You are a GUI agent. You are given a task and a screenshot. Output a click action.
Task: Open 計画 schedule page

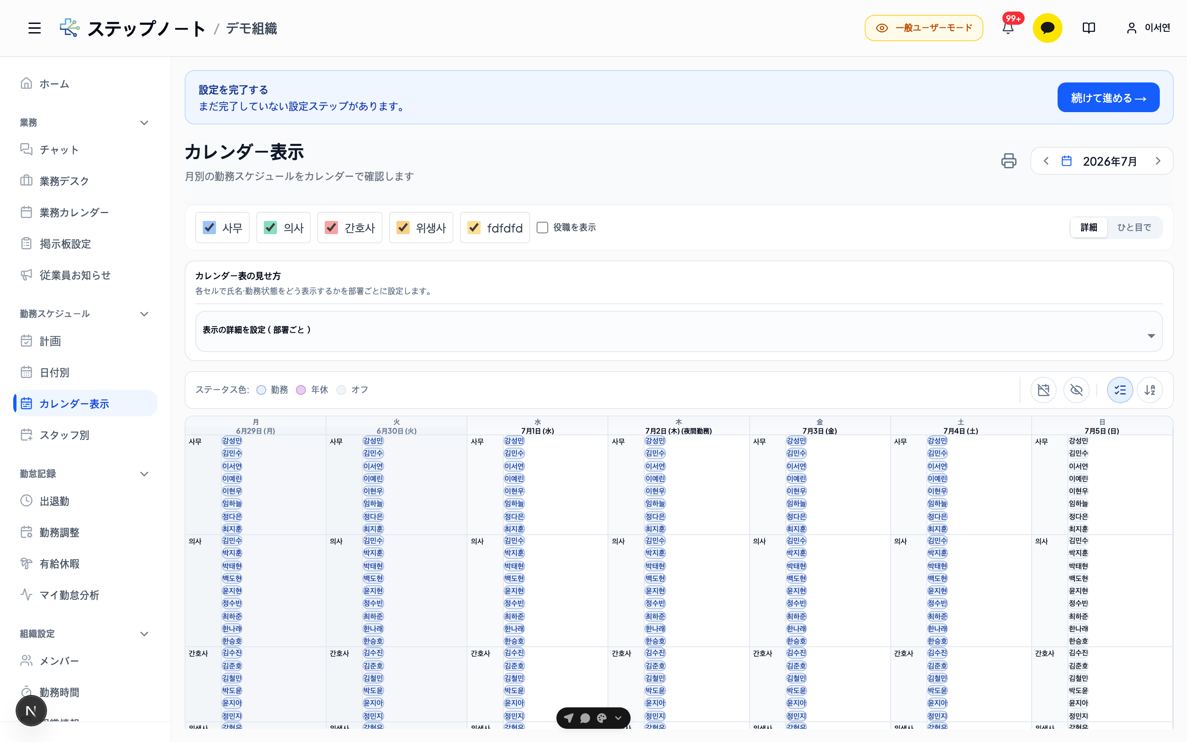point(85,341)
